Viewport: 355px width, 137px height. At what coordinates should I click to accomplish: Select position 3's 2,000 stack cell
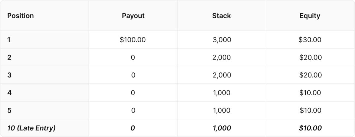(x=222, y=75)
